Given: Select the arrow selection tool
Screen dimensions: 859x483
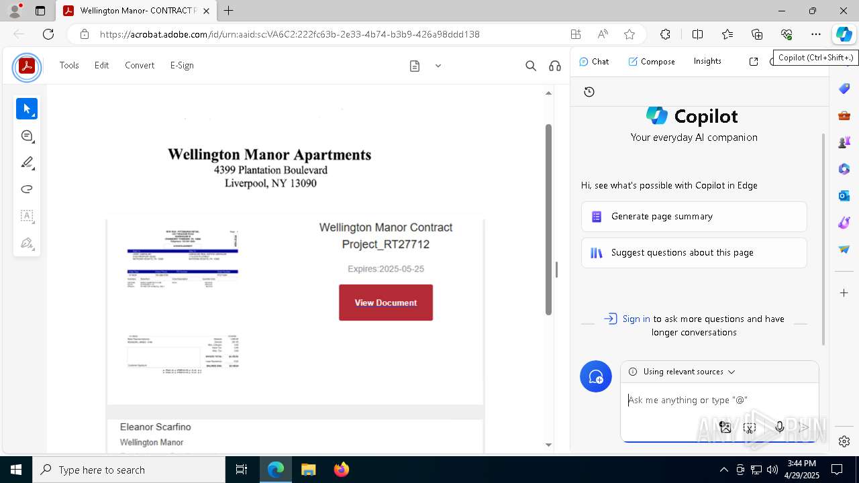Looking at the screenshot, I should (x=27, y=109).
